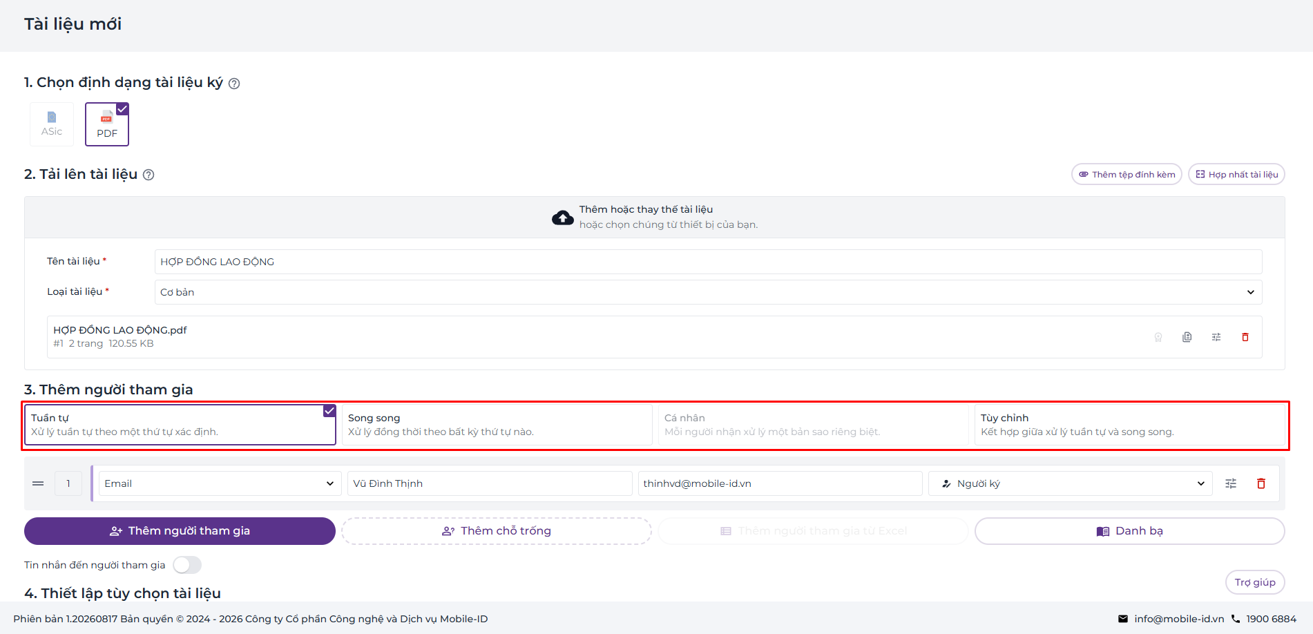Click the cloud upload icon
1313x634 pixels.
pyautogui.click(x=562, y=218)
